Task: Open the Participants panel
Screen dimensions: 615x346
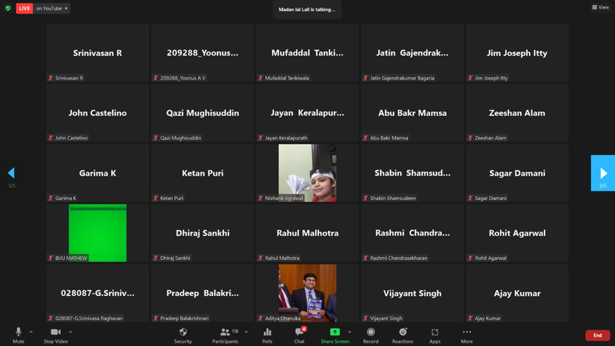Action: (x=225, y=336)
